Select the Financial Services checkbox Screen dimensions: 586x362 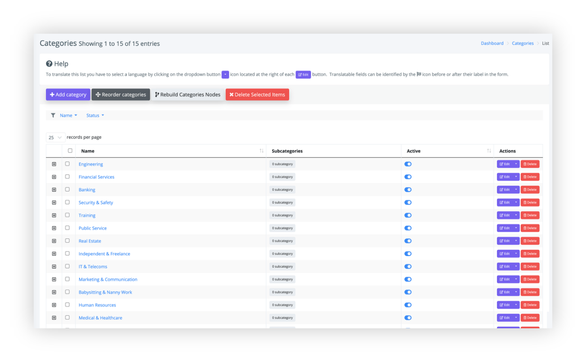pyautogui.click(x=67, y=177)
